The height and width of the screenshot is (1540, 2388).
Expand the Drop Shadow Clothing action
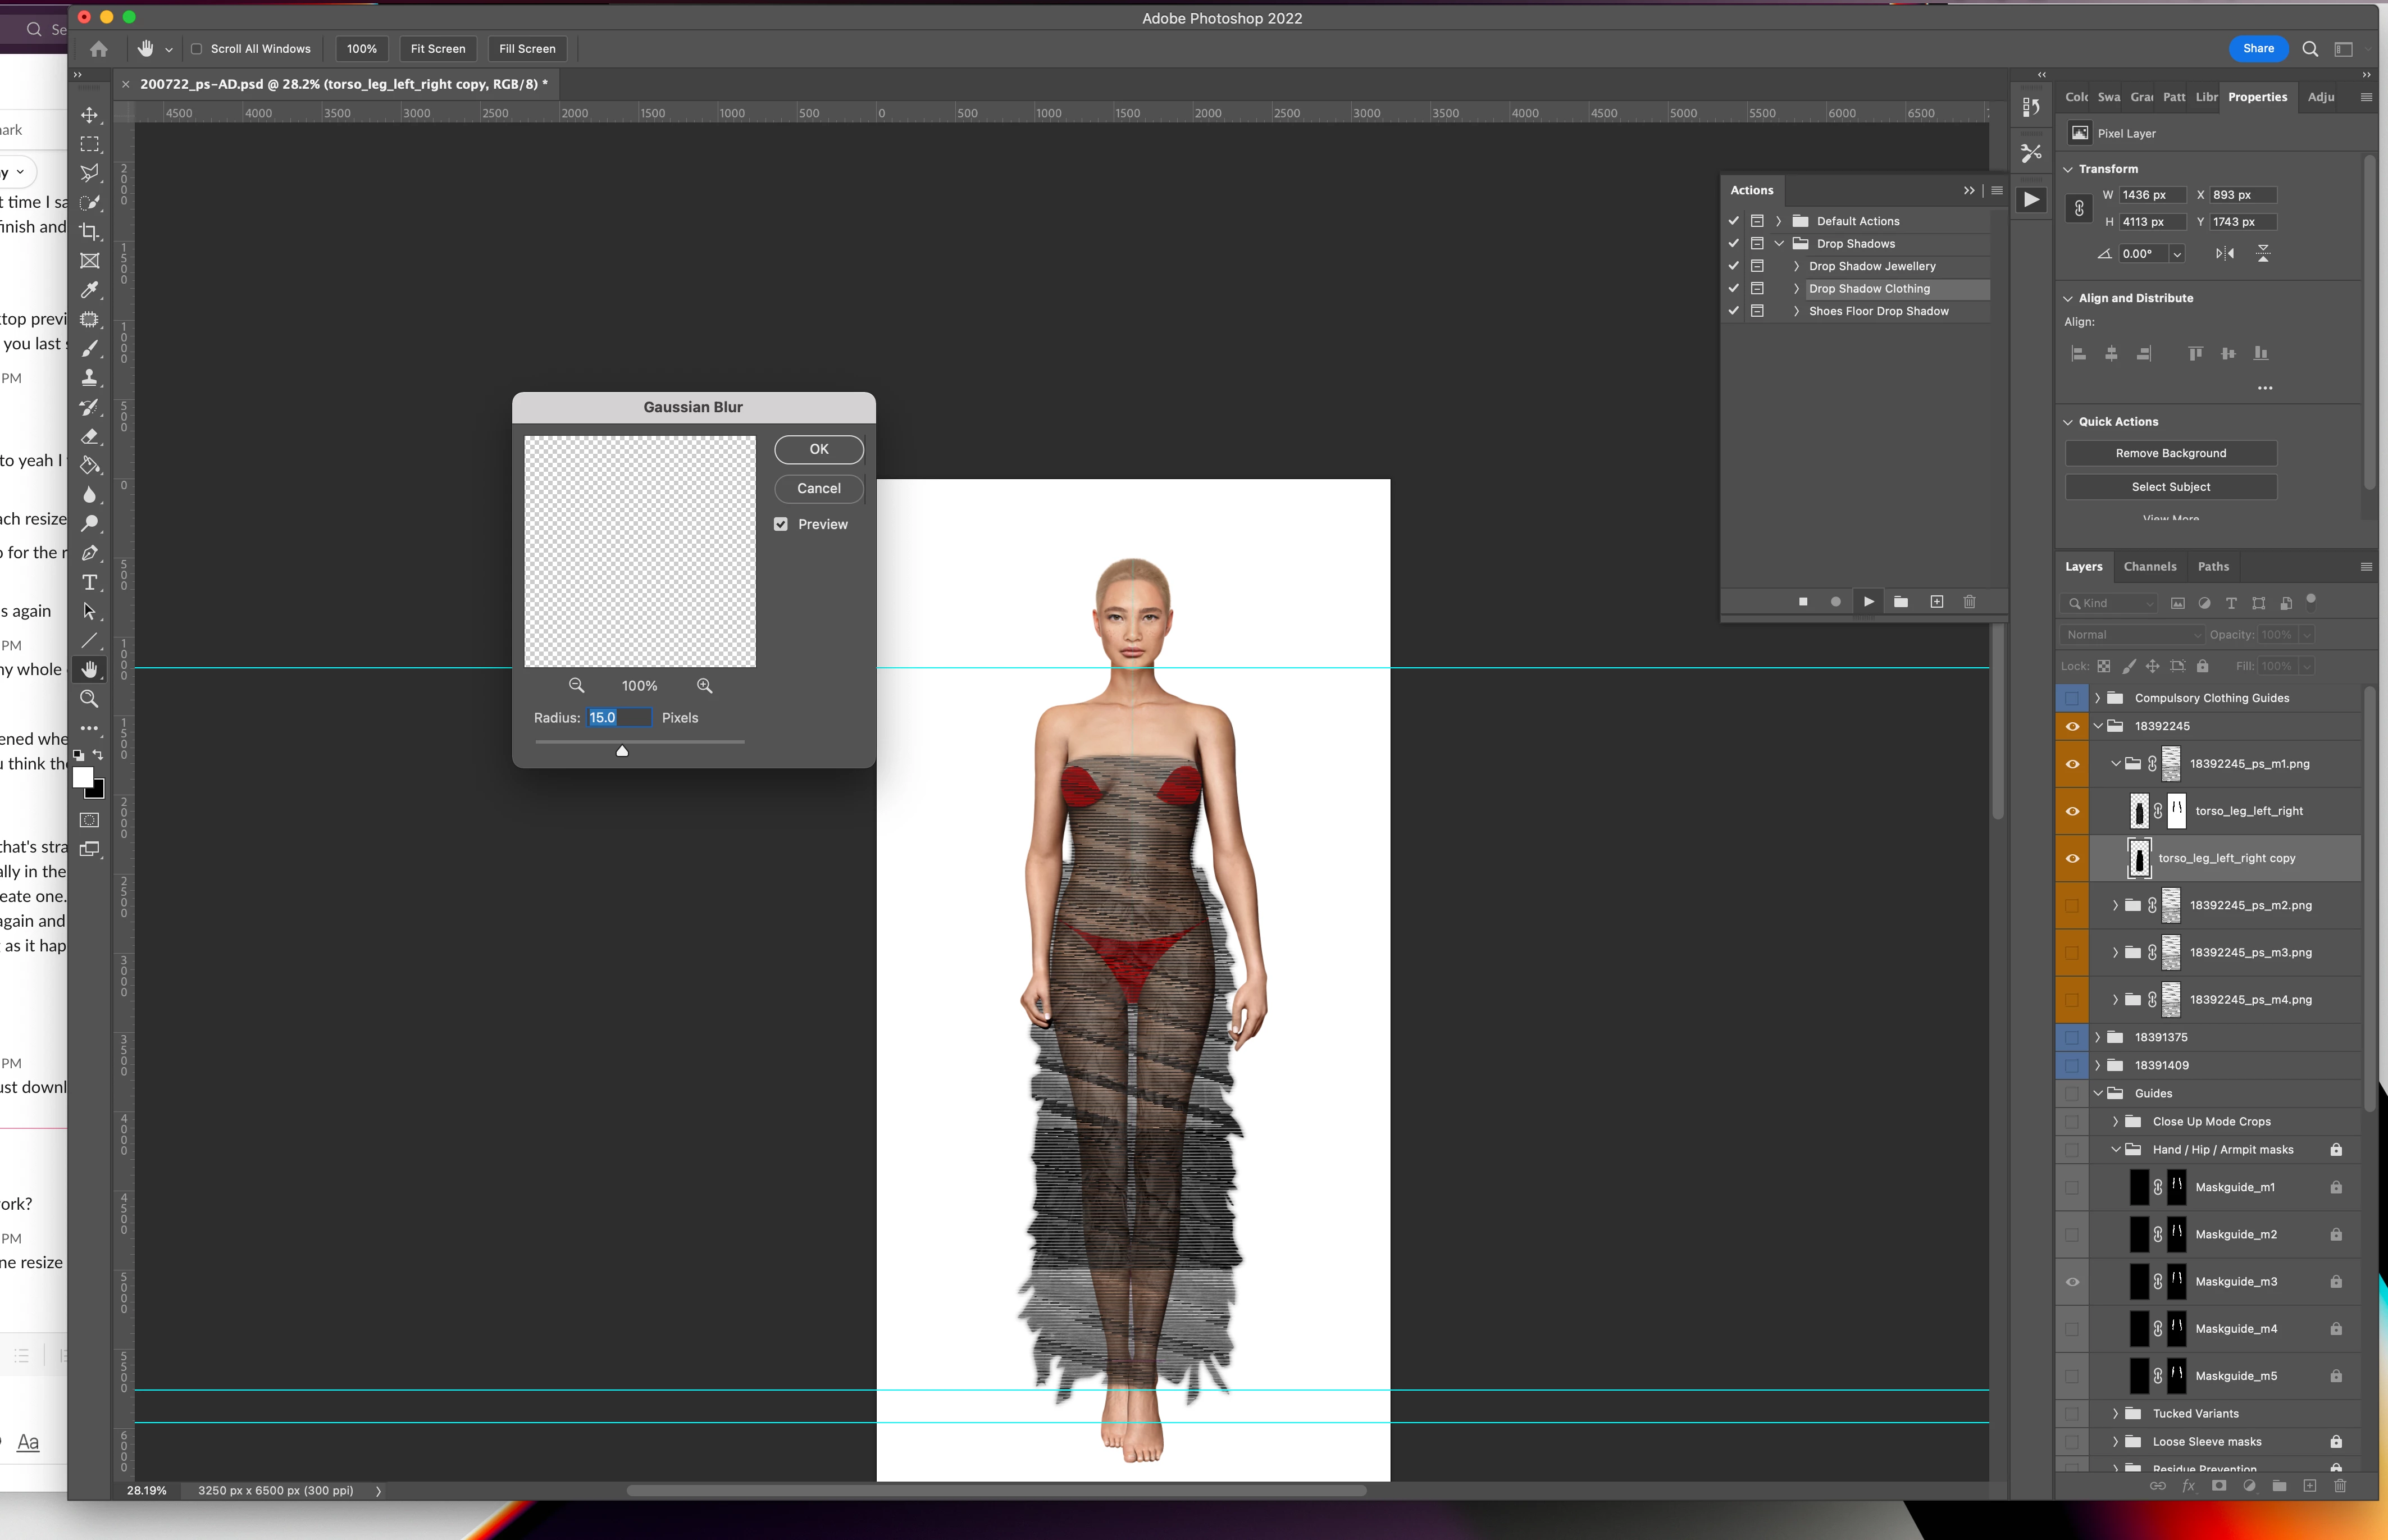1796,289
